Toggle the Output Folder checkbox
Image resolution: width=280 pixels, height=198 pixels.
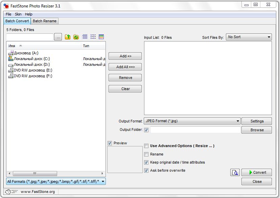(146, 130)
